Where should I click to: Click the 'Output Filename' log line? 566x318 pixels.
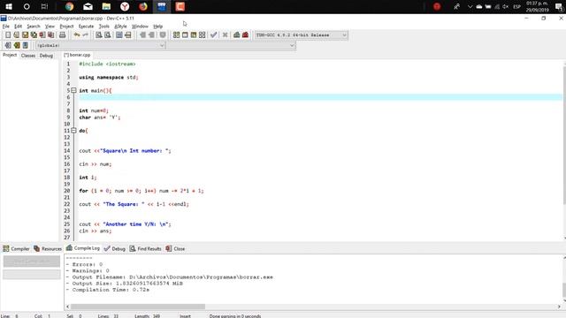pos(169,276)
